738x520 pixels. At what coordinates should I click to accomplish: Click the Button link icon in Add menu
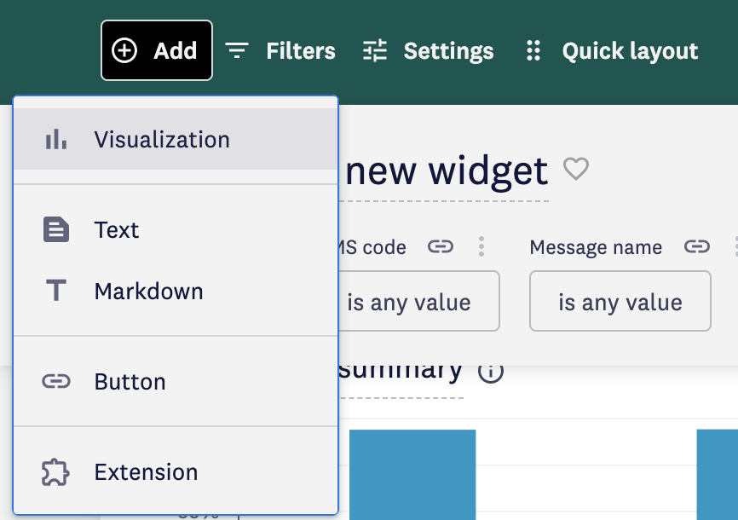(55, 382)
